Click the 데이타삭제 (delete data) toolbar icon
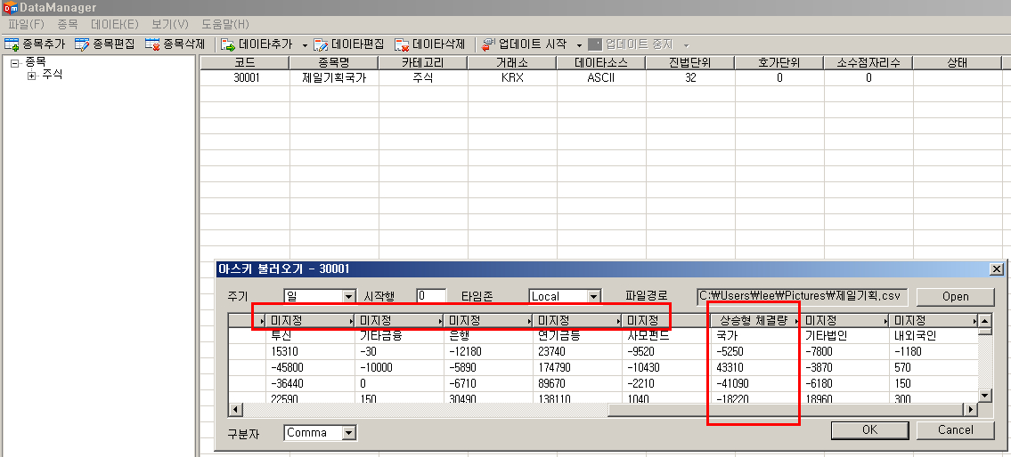 pyautogui.click(x=403, y=44)
